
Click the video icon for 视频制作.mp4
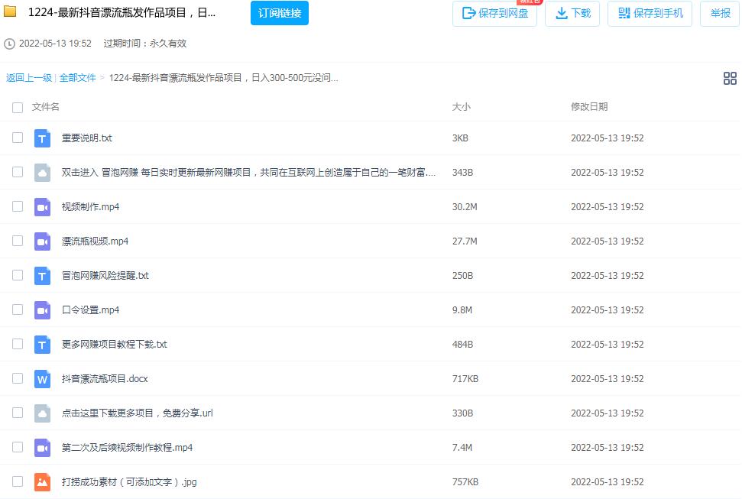[42, 207]
